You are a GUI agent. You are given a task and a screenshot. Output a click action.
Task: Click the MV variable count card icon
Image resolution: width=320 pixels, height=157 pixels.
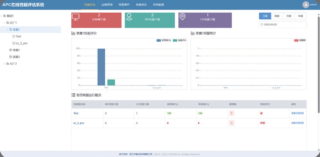tap(129, 17)
